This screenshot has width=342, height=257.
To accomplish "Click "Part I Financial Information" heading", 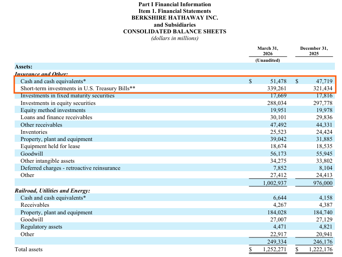I will click(175, 4).
